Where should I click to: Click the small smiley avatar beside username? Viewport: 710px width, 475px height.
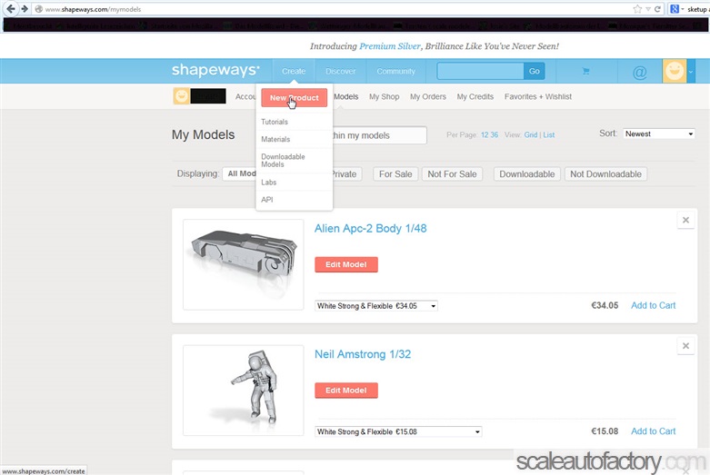click(x=181, y=96)
